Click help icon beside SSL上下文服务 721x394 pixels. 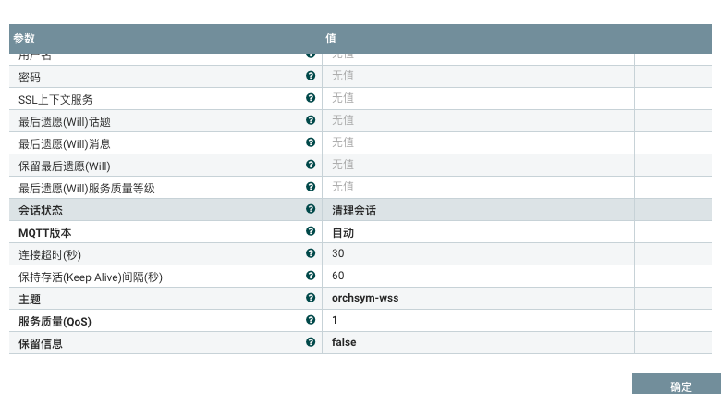pyautogui.click(x=311, y=98)
